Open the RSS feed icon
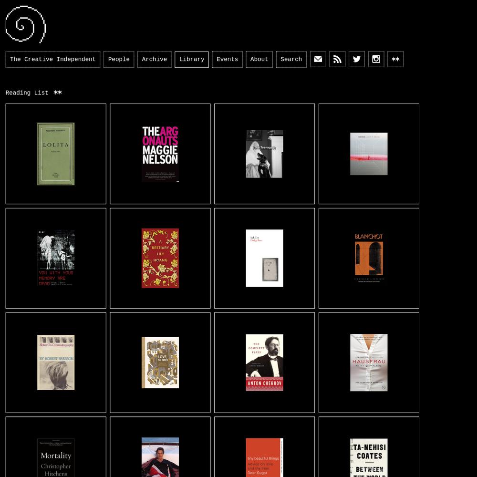This screenshot has height=477, width=477. [x=337, y=59]
